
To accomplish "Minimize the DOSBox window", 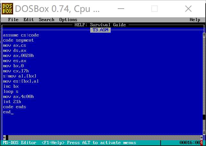I will pos(121,9).
